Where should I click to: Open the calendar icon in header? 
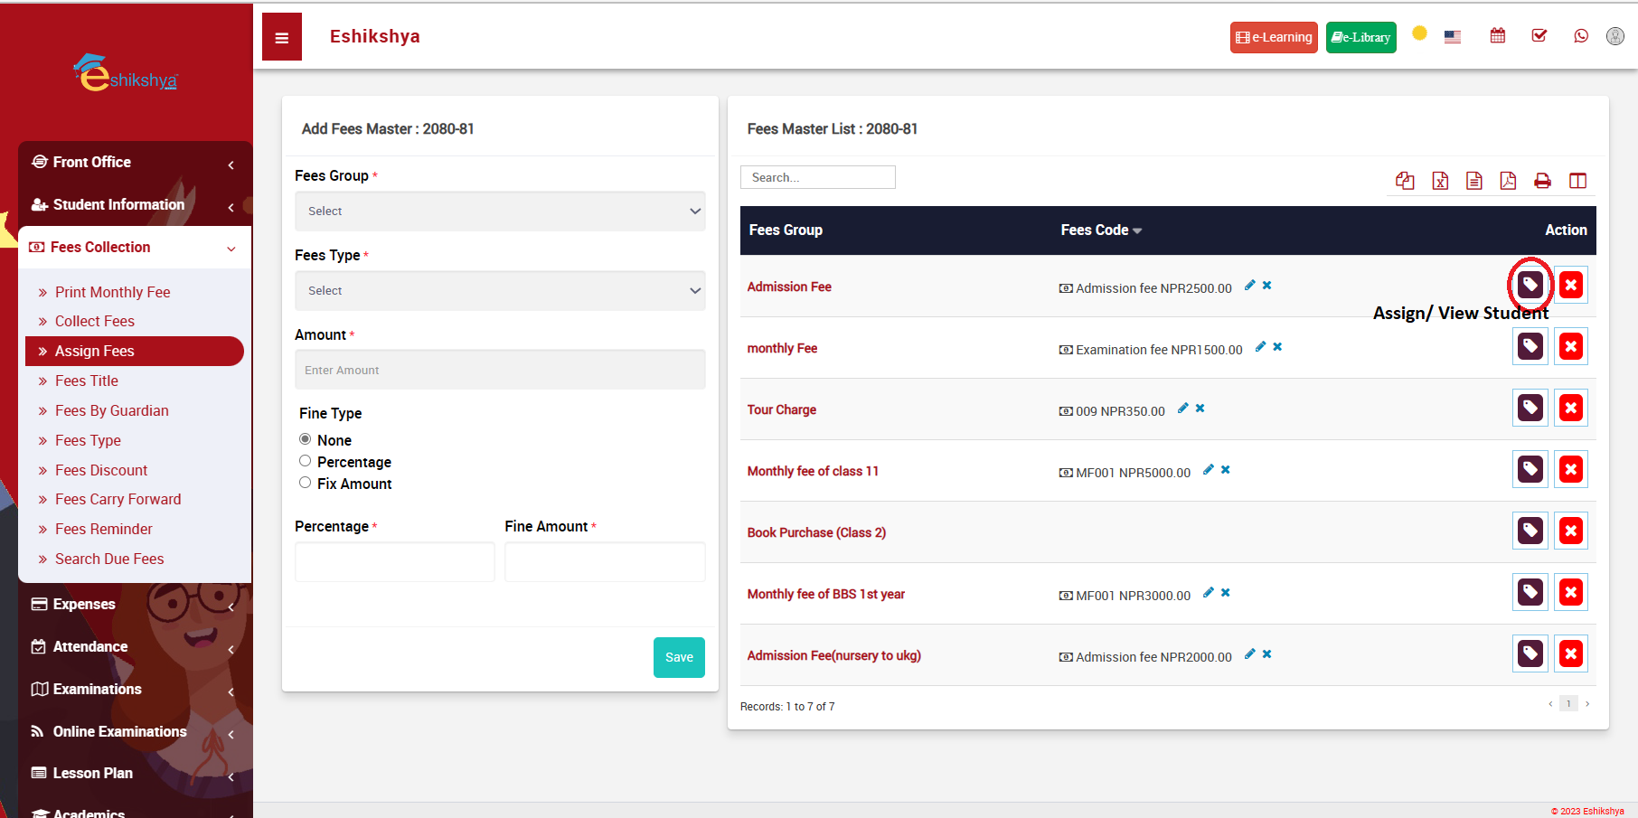point(1498,36)
